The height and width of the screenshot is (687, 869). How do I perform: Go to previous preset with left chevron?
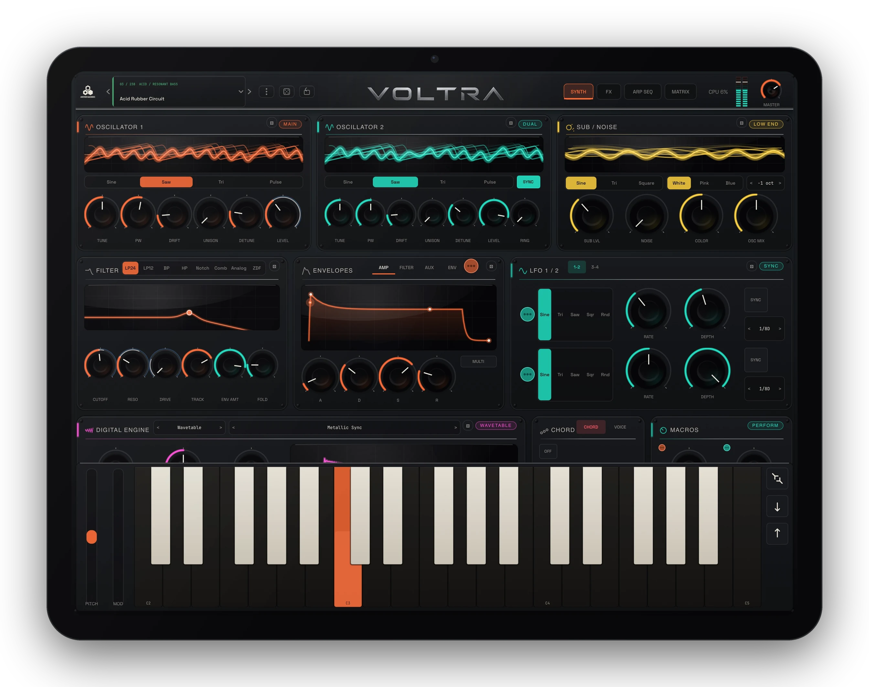tap(108, 92)
